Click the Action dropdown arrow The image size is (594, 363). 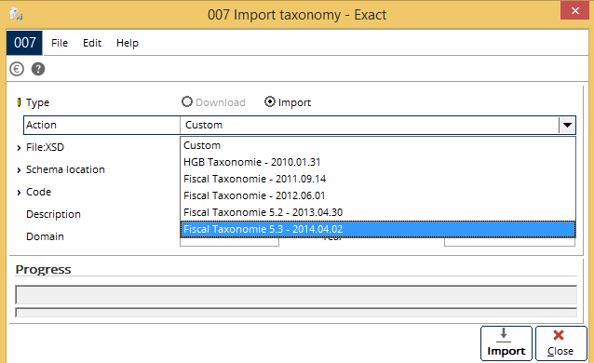(x=567, y=125)
